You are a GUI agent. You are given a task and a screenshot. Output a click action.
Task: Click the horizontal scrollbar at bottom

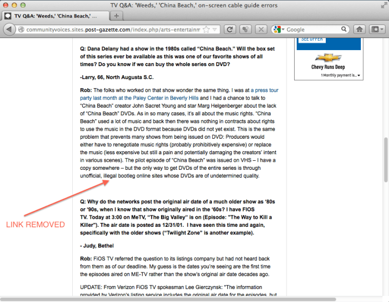coord(151,299)
